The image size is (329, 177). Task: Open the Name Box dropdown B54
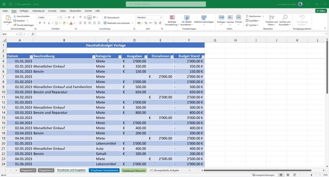(17, 34)
